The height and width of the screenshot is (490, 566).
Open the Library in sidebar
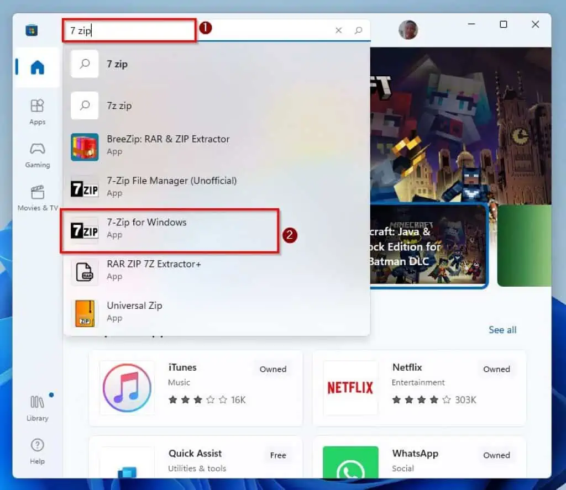(x=37, y=408)
